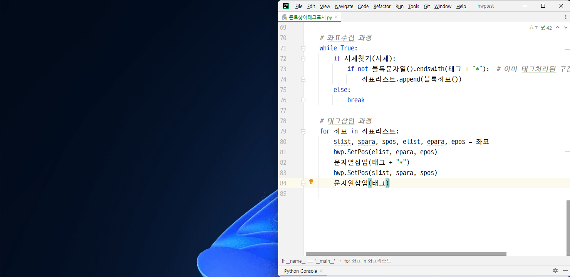Screen dimensions: 570x277
Task: Open the Git menu
Action: [x=427, y=6]
